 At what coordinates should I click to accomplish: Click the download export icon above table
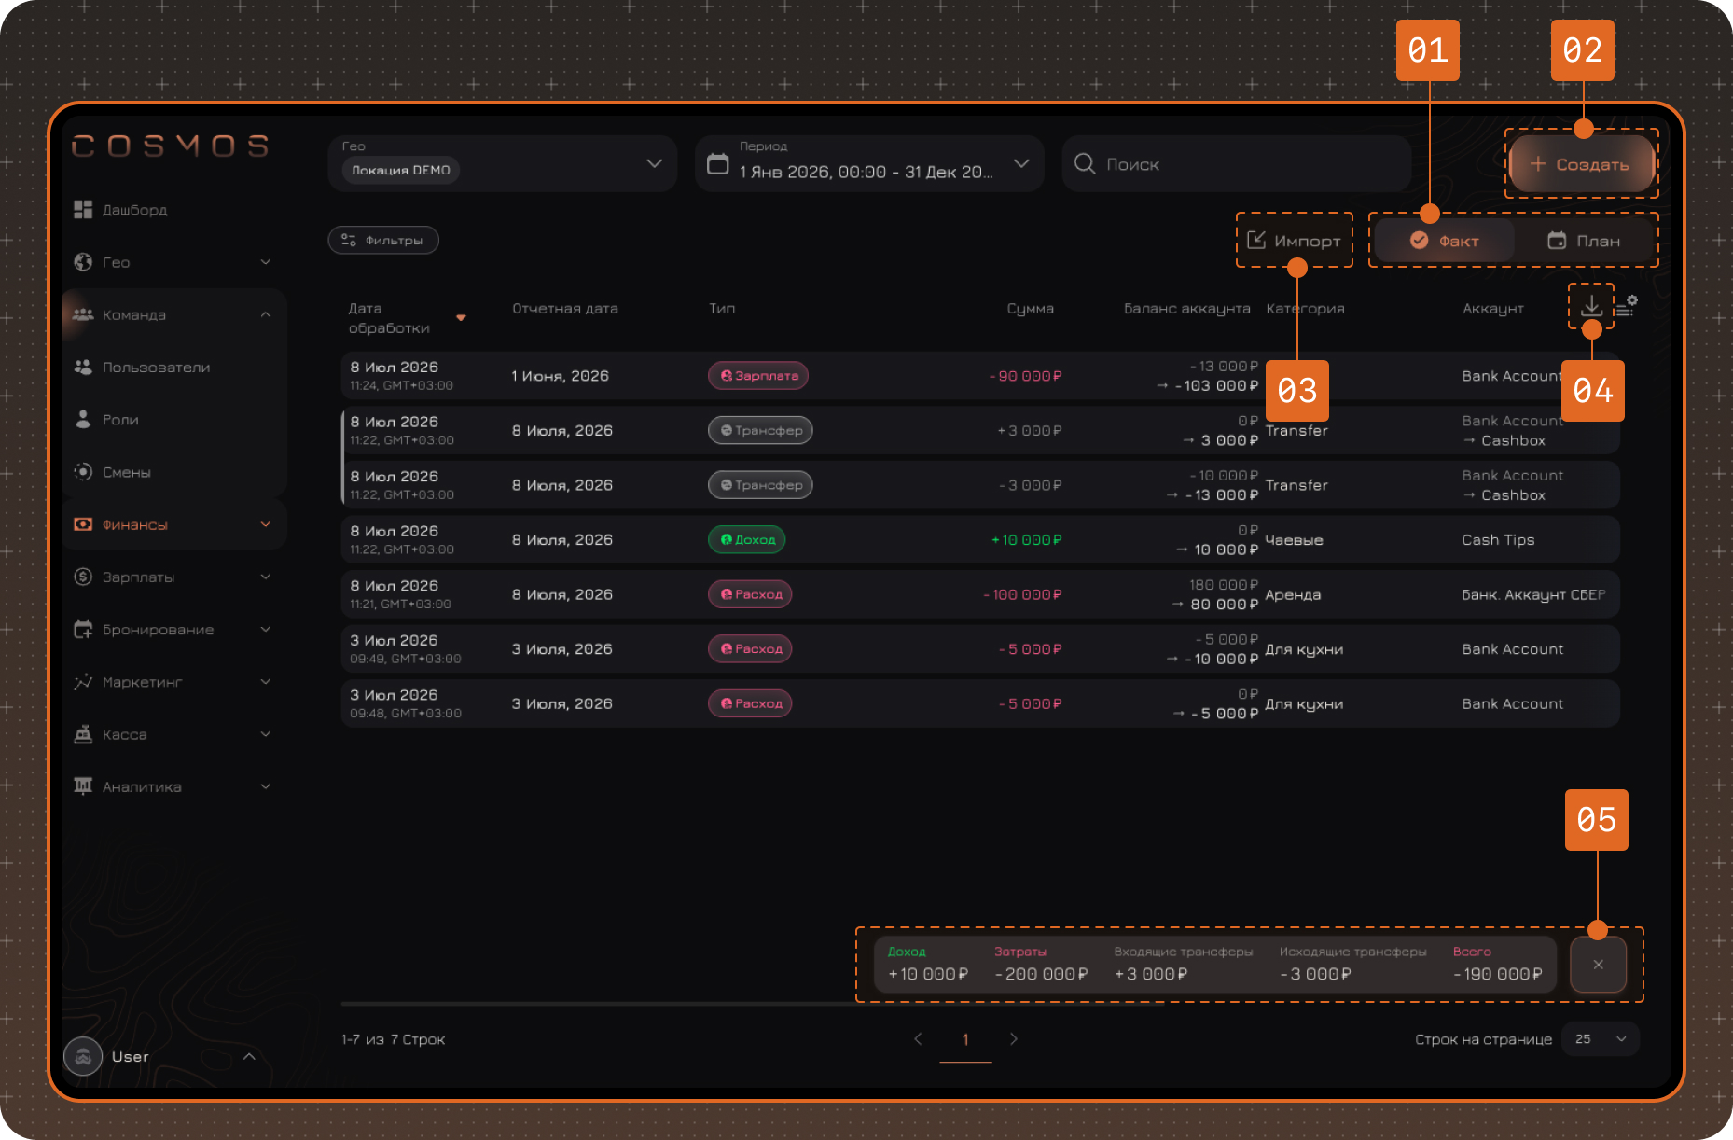pyautogui.click(x=1591, y=306)
